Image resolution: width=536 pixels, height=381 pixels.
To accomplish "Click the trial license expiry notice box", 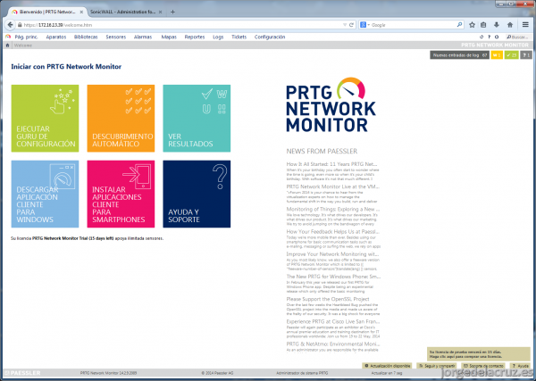I will tap(479, 353).
